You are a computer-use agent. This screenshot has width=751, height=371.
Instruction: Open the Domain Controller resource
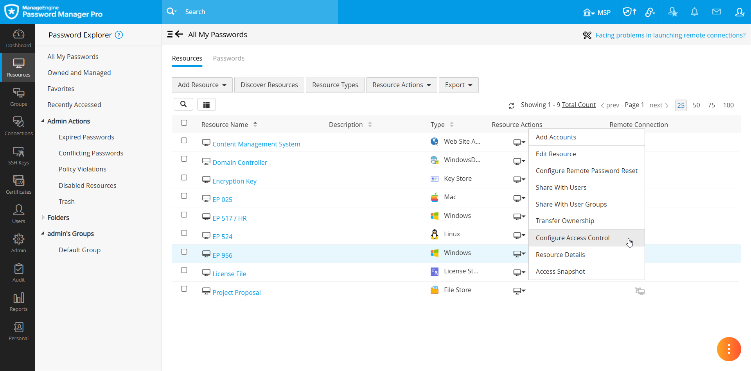pyautogui.click(x=240, y=162)
